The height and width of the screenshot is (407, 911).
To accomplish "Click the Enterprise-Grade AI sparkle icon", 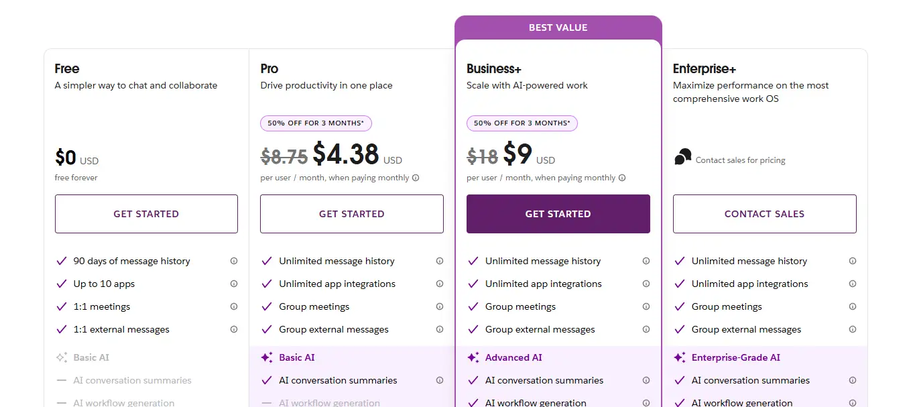I will point(680,357).
